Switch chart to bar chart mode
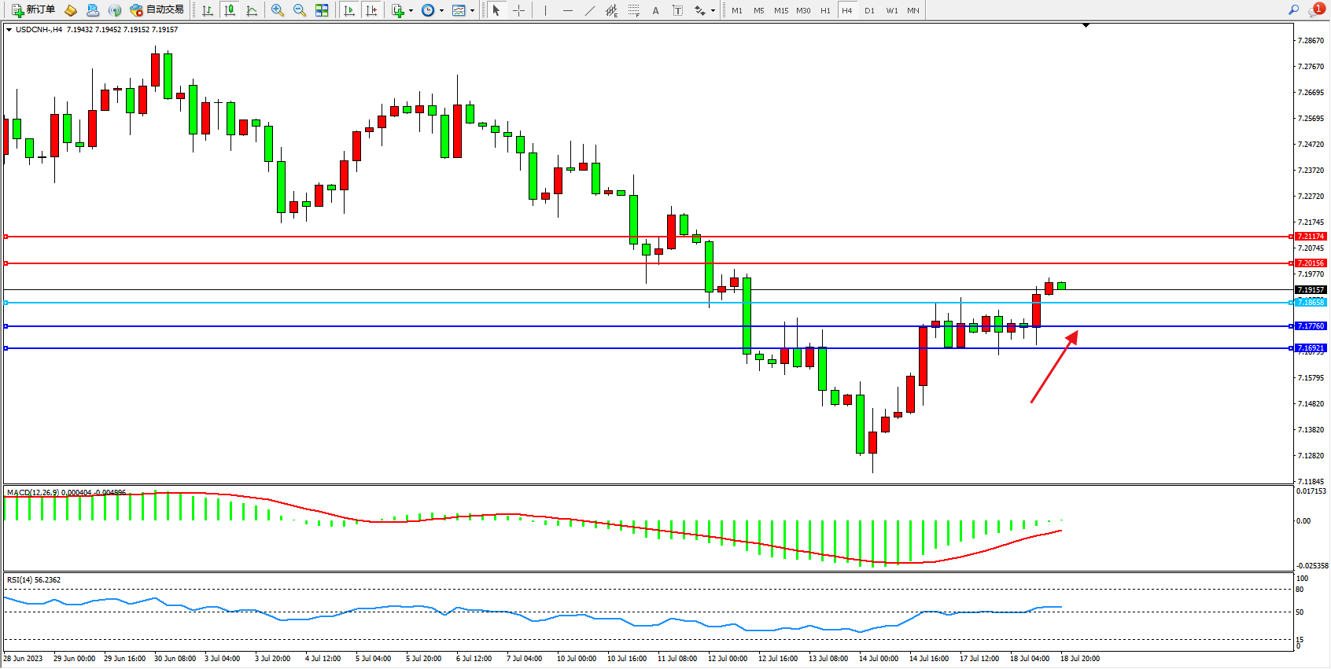The image size is (1331, 669). tap(208, 10)
